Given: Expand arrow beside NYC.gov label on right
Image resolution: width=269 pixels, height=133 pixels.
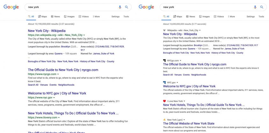Looking at the screenshot, I should 178,83.
